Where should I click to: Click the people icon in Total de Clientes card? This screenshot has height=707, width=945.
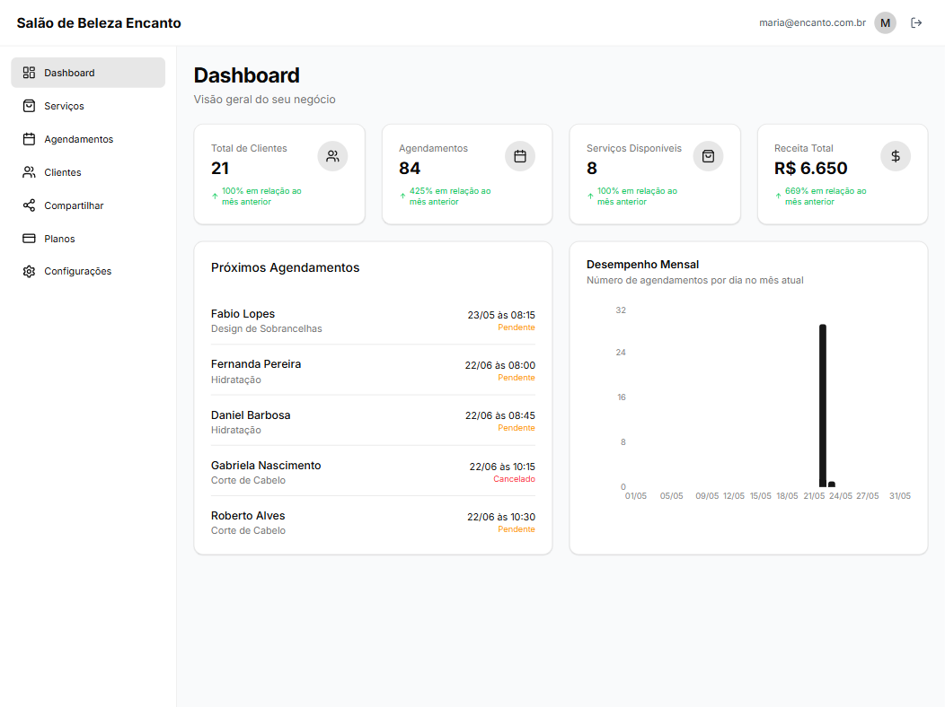(332, 156)
